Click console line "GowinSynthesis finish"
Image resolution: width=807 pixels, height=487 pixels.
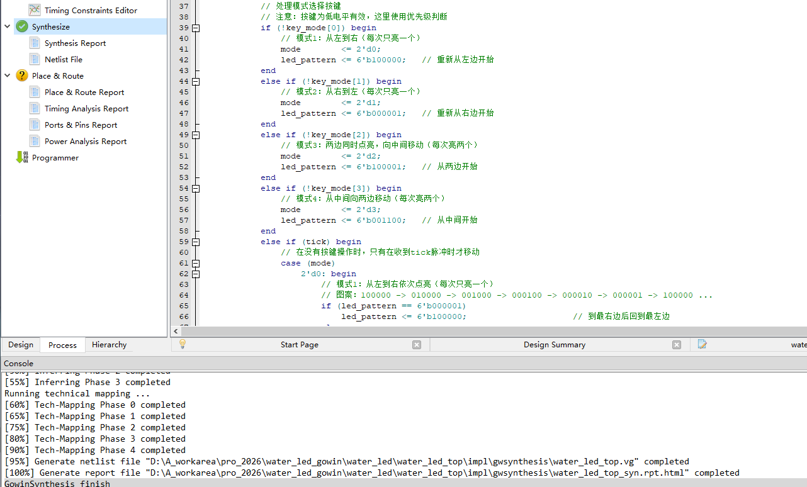click(x=57, y=484)
